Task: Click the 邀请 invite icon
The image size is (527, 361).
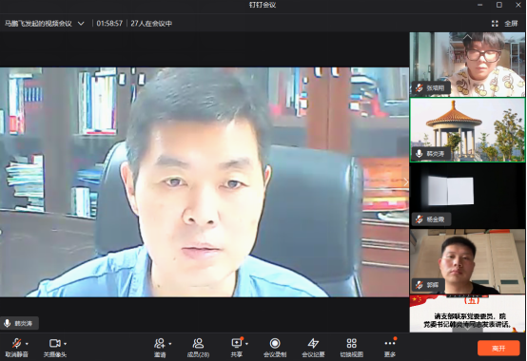Action: (160, 343)
